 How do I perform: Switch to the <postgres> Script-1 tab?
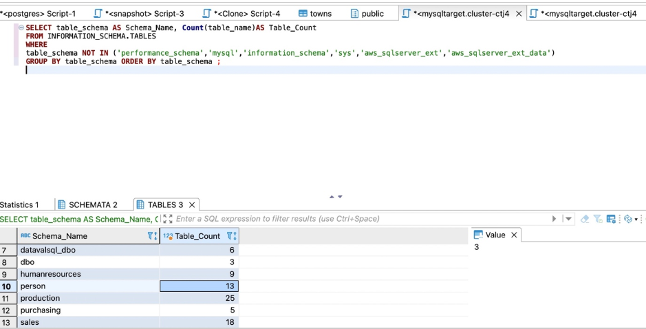tap(38, 14)
